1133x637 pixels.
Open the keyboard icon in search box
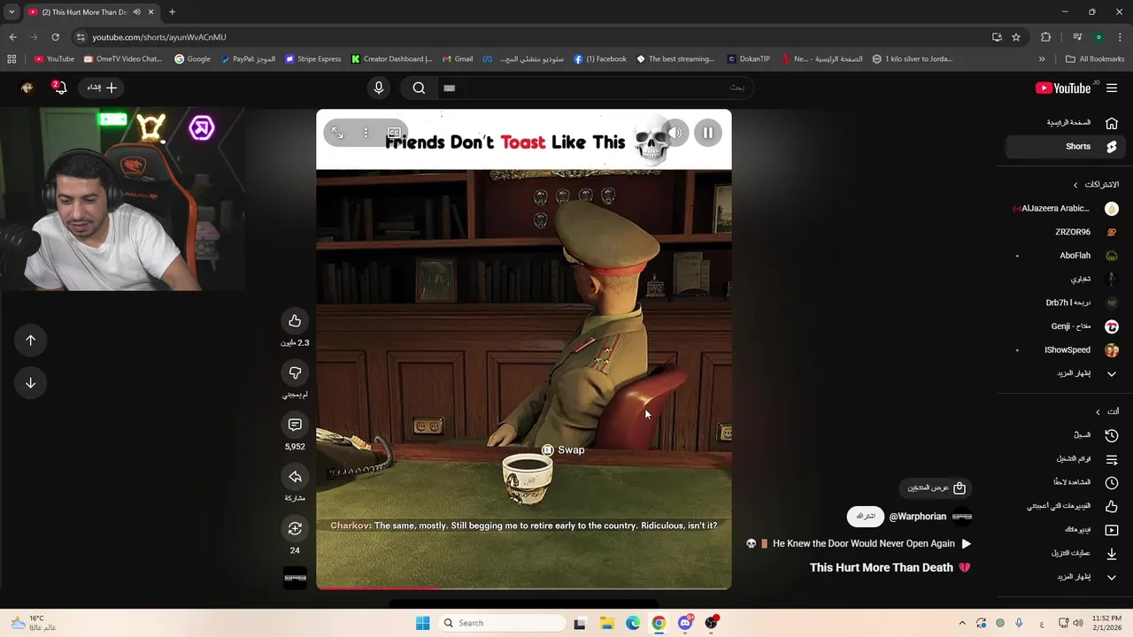(449, 88)
